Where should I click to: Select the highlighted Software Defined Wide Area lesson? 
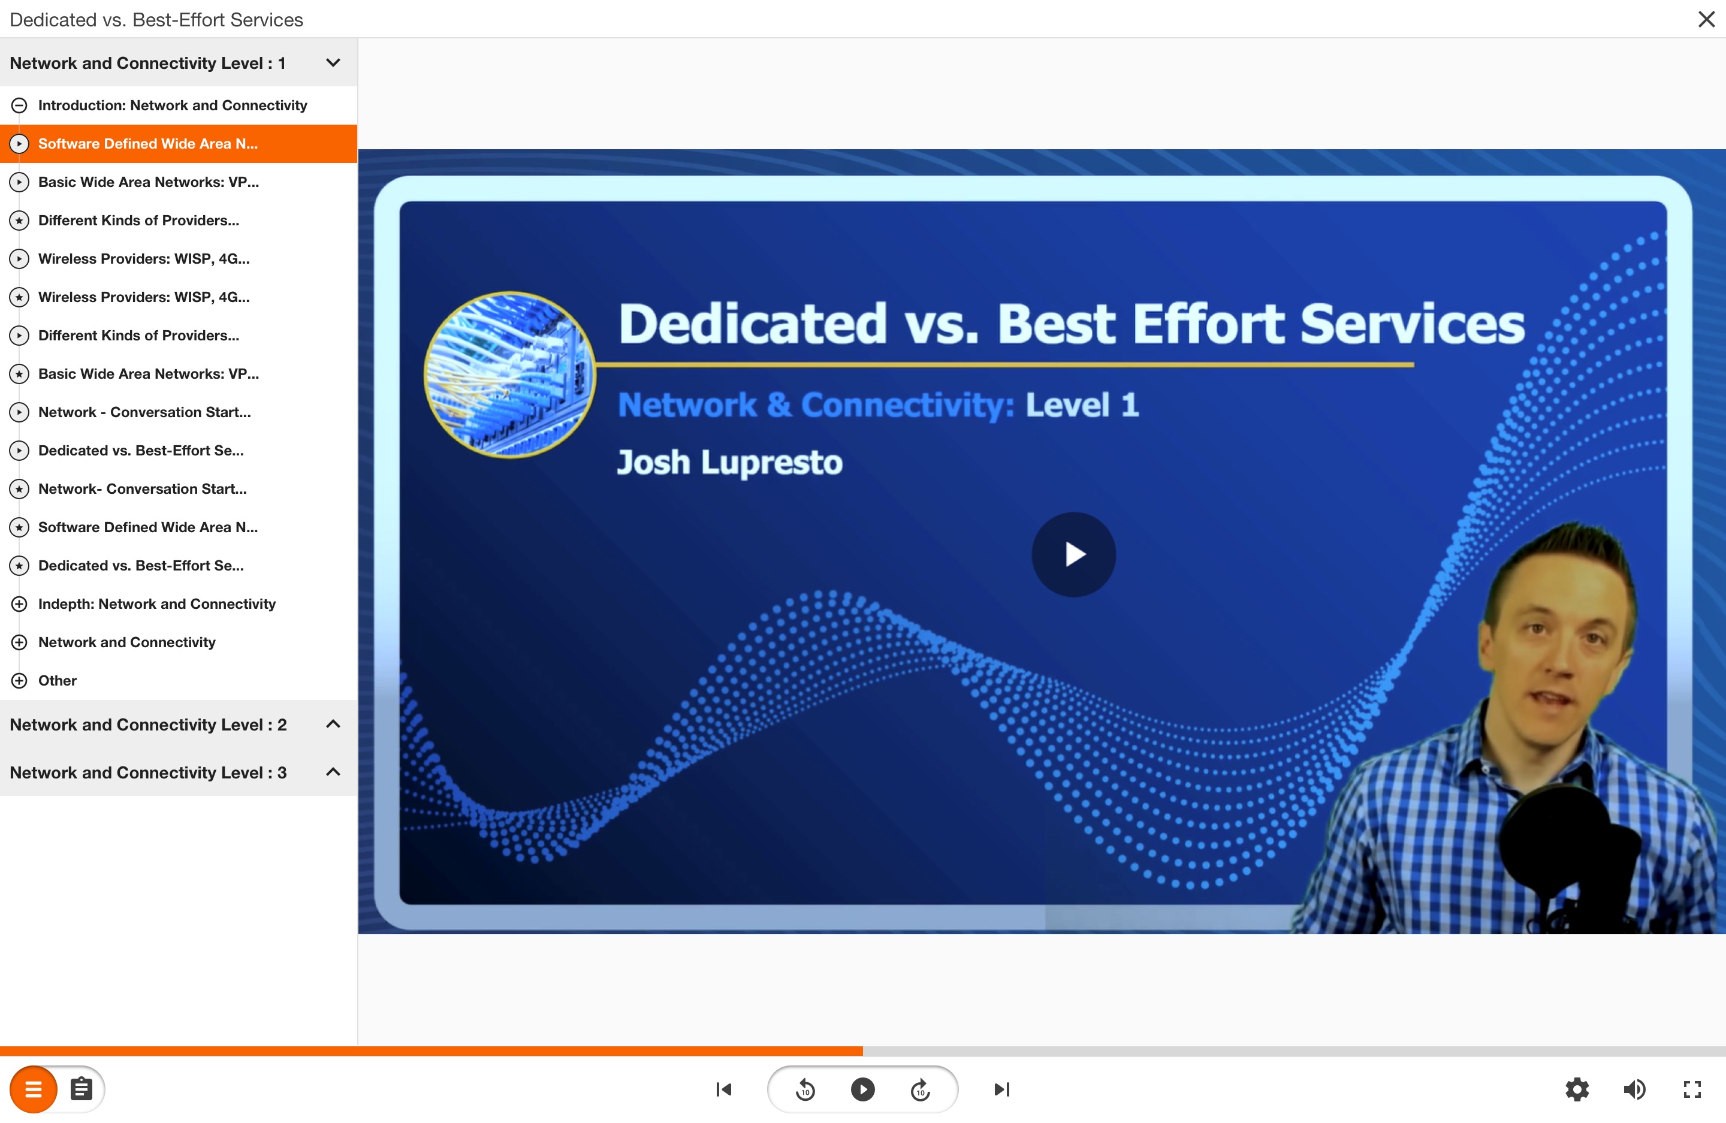pos(179,144)
